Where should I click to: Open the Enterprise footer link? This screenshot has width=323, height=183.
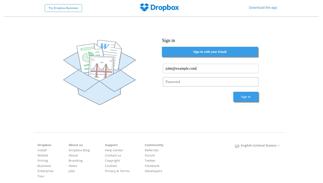click(x=45, y=171)
